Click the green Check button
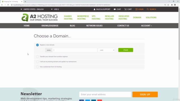This screenshot has width=180, height=101. coord(126,50)
